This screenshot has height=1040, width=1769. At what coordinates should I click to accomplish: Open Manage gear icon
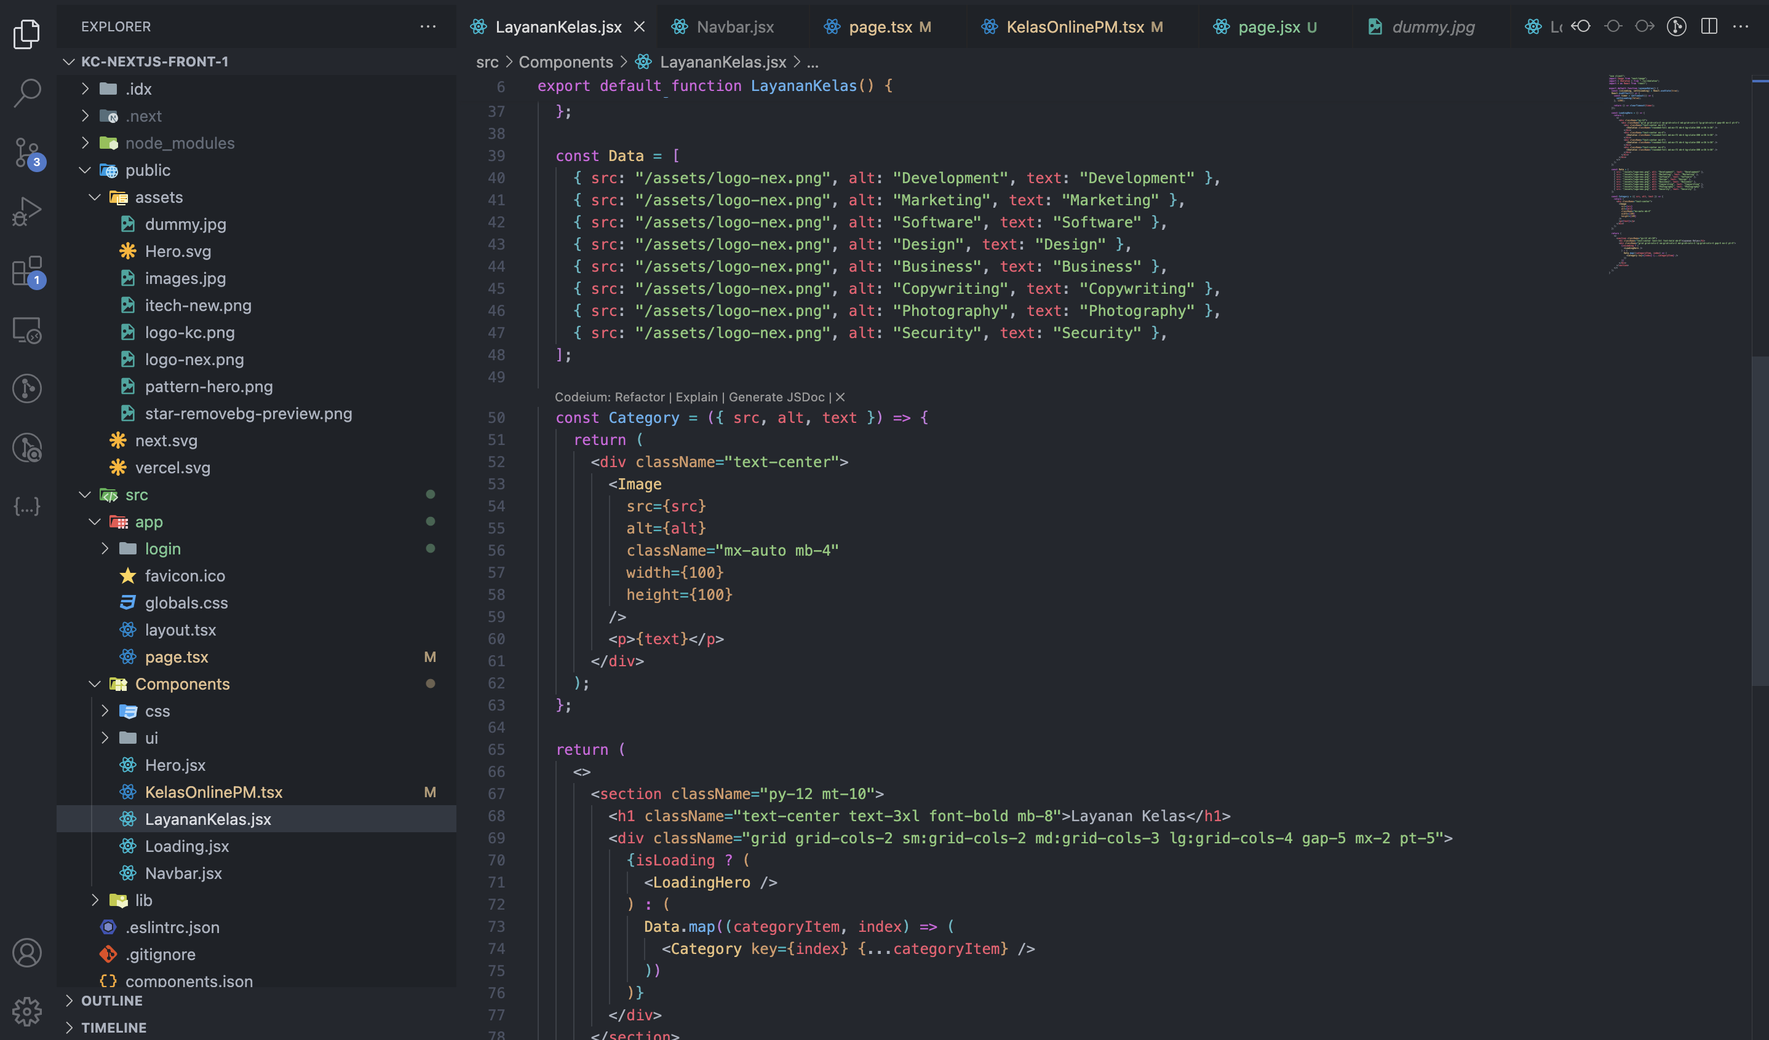point(26,1011)
